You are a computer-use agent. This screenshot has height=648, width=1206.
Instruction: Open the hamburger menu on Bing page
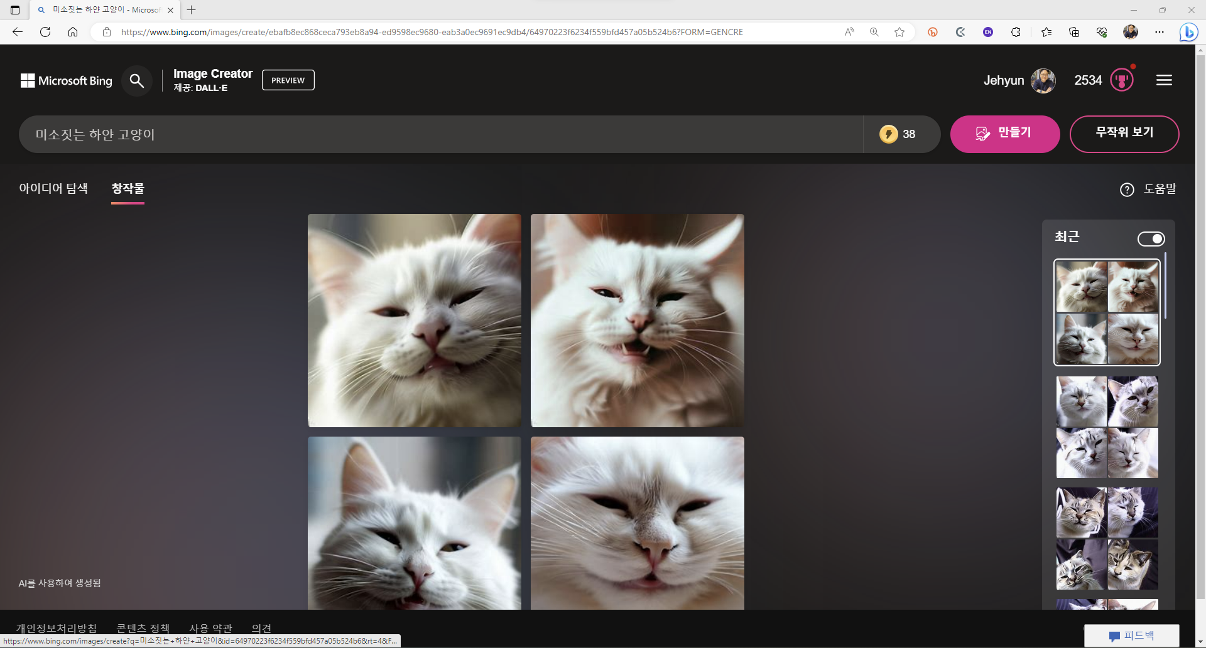(x=1164, y=80)
